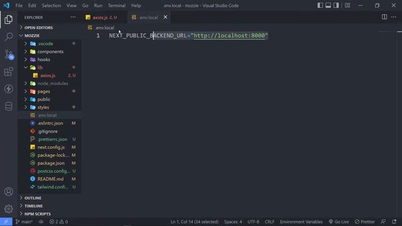Image resolution: width=402 pixels, height=226 pixels.
Task: Open the Thunder Client lightning icon
Action: pos(8,89)
